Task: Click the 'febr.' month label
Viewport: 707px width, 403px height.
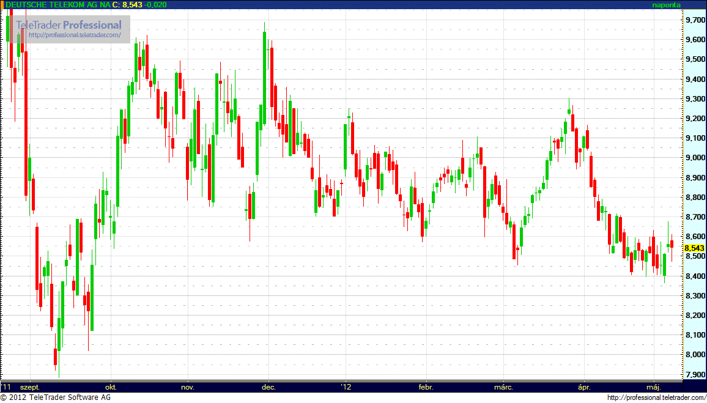Action: point(426,386)
